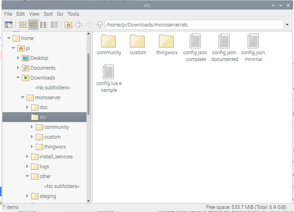Click the tree scrollbar up arrow
The height and width of the screenshot is (212, 294).
(x=88, y=33)
